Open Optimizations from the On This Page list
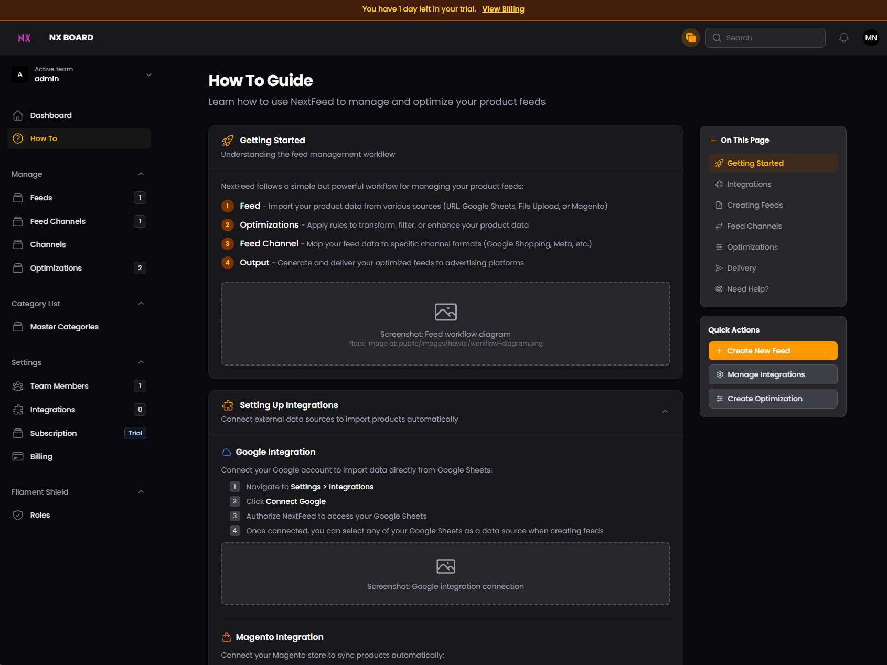This screenshot has height=665, width=887. point(752,246)
